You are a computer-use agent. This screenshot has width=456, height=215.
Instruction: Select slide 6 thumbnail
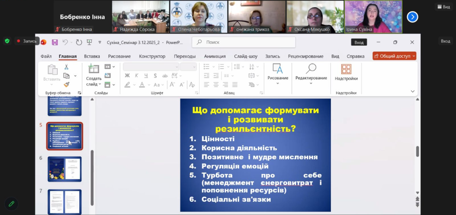click(65, 169)
